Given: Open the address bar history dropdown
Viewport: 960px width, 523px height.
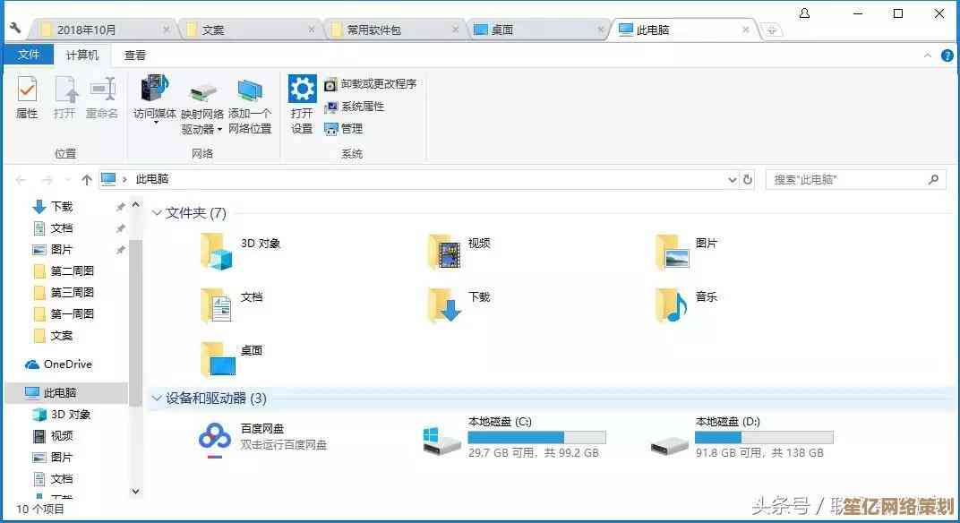Looking at the screenshot, I should pyautogui.click(x=733, y=180).
